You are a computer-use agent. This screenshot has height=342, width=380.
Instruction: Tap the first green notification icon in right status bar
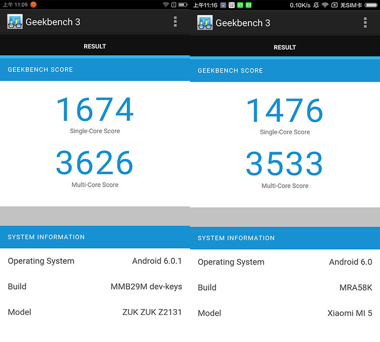pos(240,5)
